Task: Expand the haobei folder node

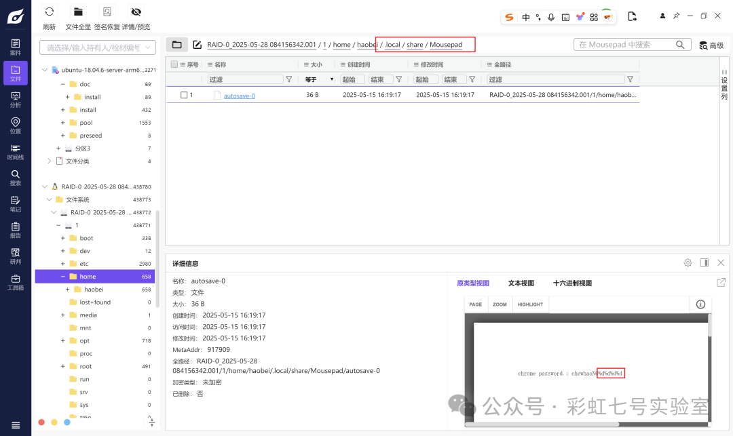Action: 67,290
